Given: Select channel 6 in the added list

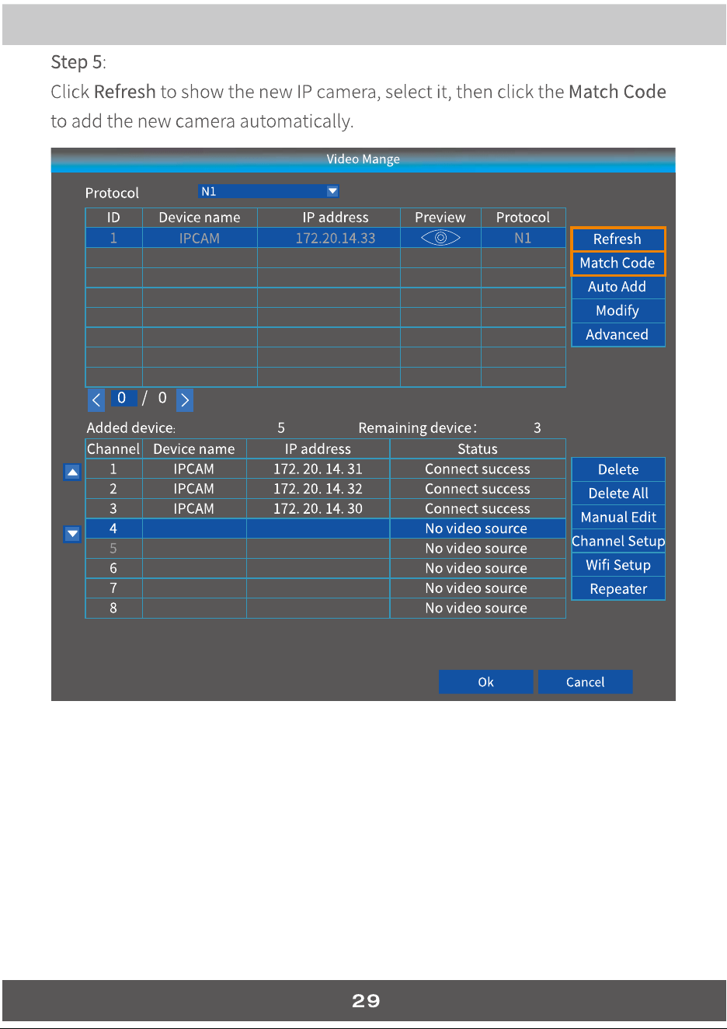Looking at the screenshot, I should [x=325, y=568].
